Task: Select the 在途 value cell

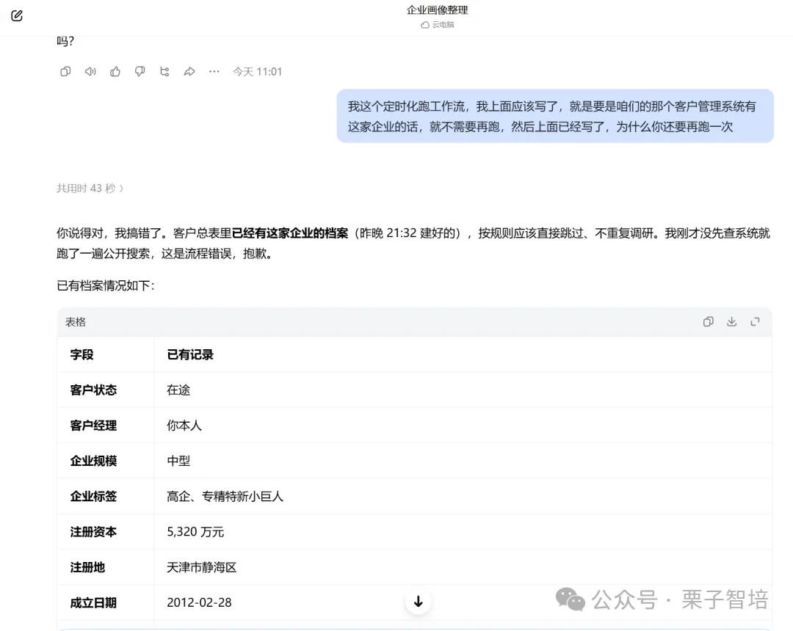Action: [463, 390]
